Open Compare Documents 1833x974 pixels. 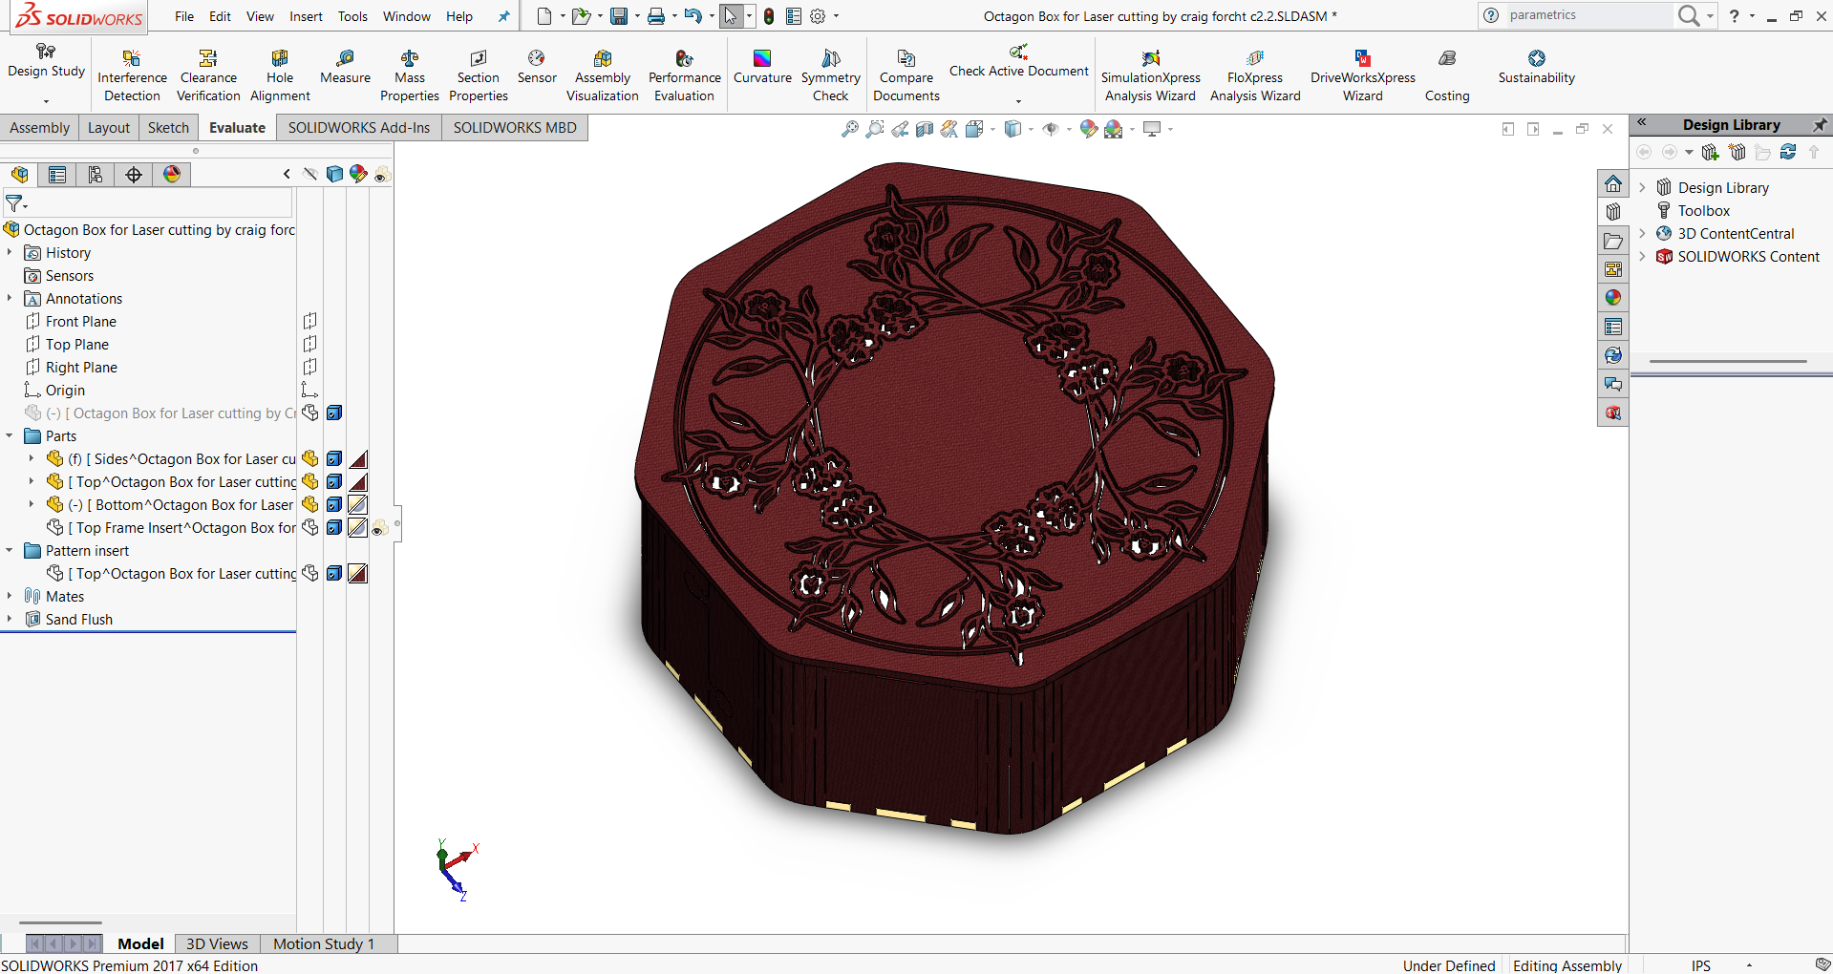point(906,75)
